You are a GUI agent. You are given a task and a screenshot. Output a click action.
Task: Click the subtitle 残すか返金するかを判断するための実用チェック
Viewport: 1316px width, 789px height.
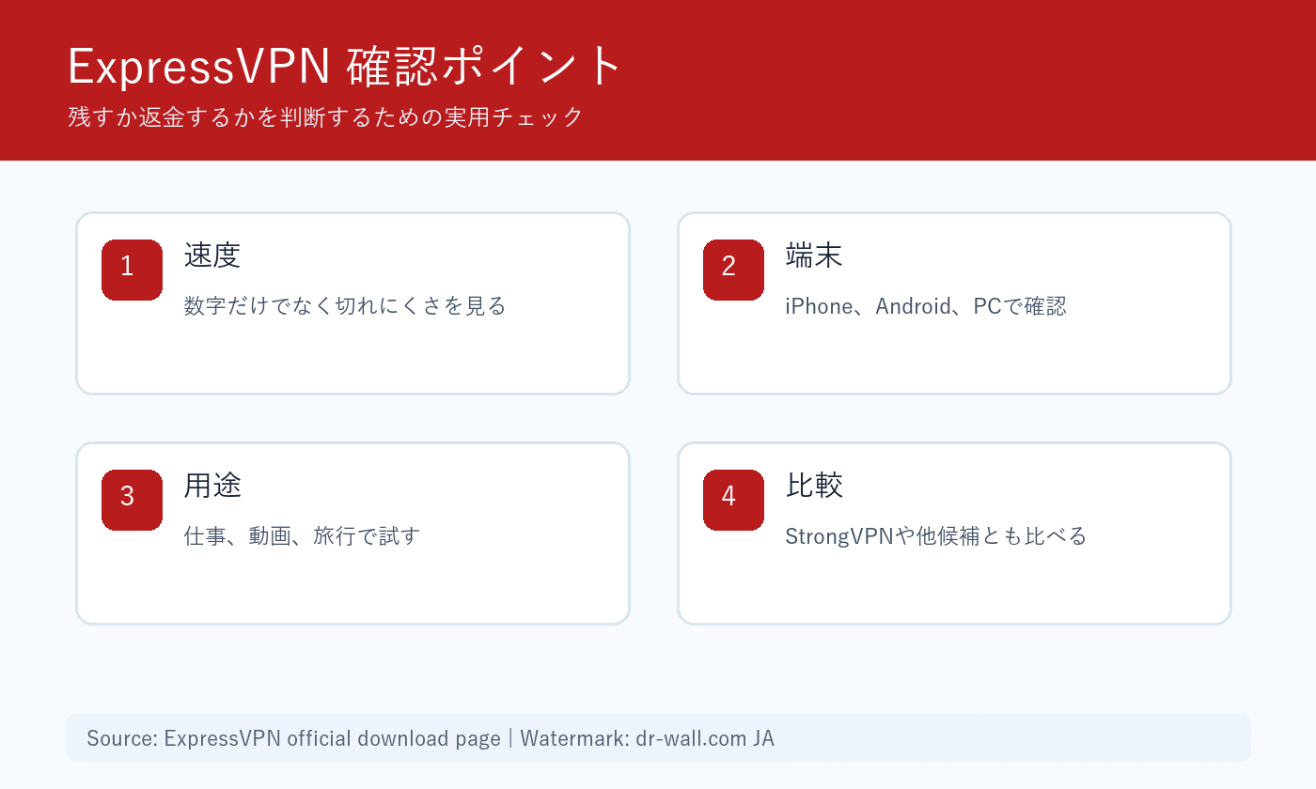[326, 117]
